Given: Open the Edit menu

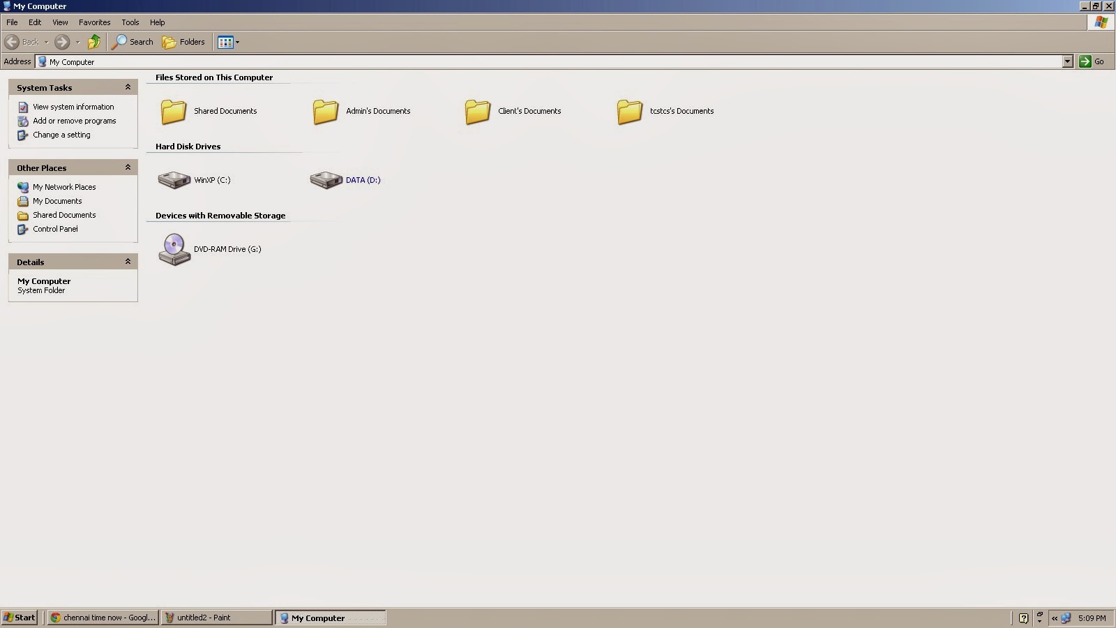Looking at the screenshot, I should [x=35, y=22].
